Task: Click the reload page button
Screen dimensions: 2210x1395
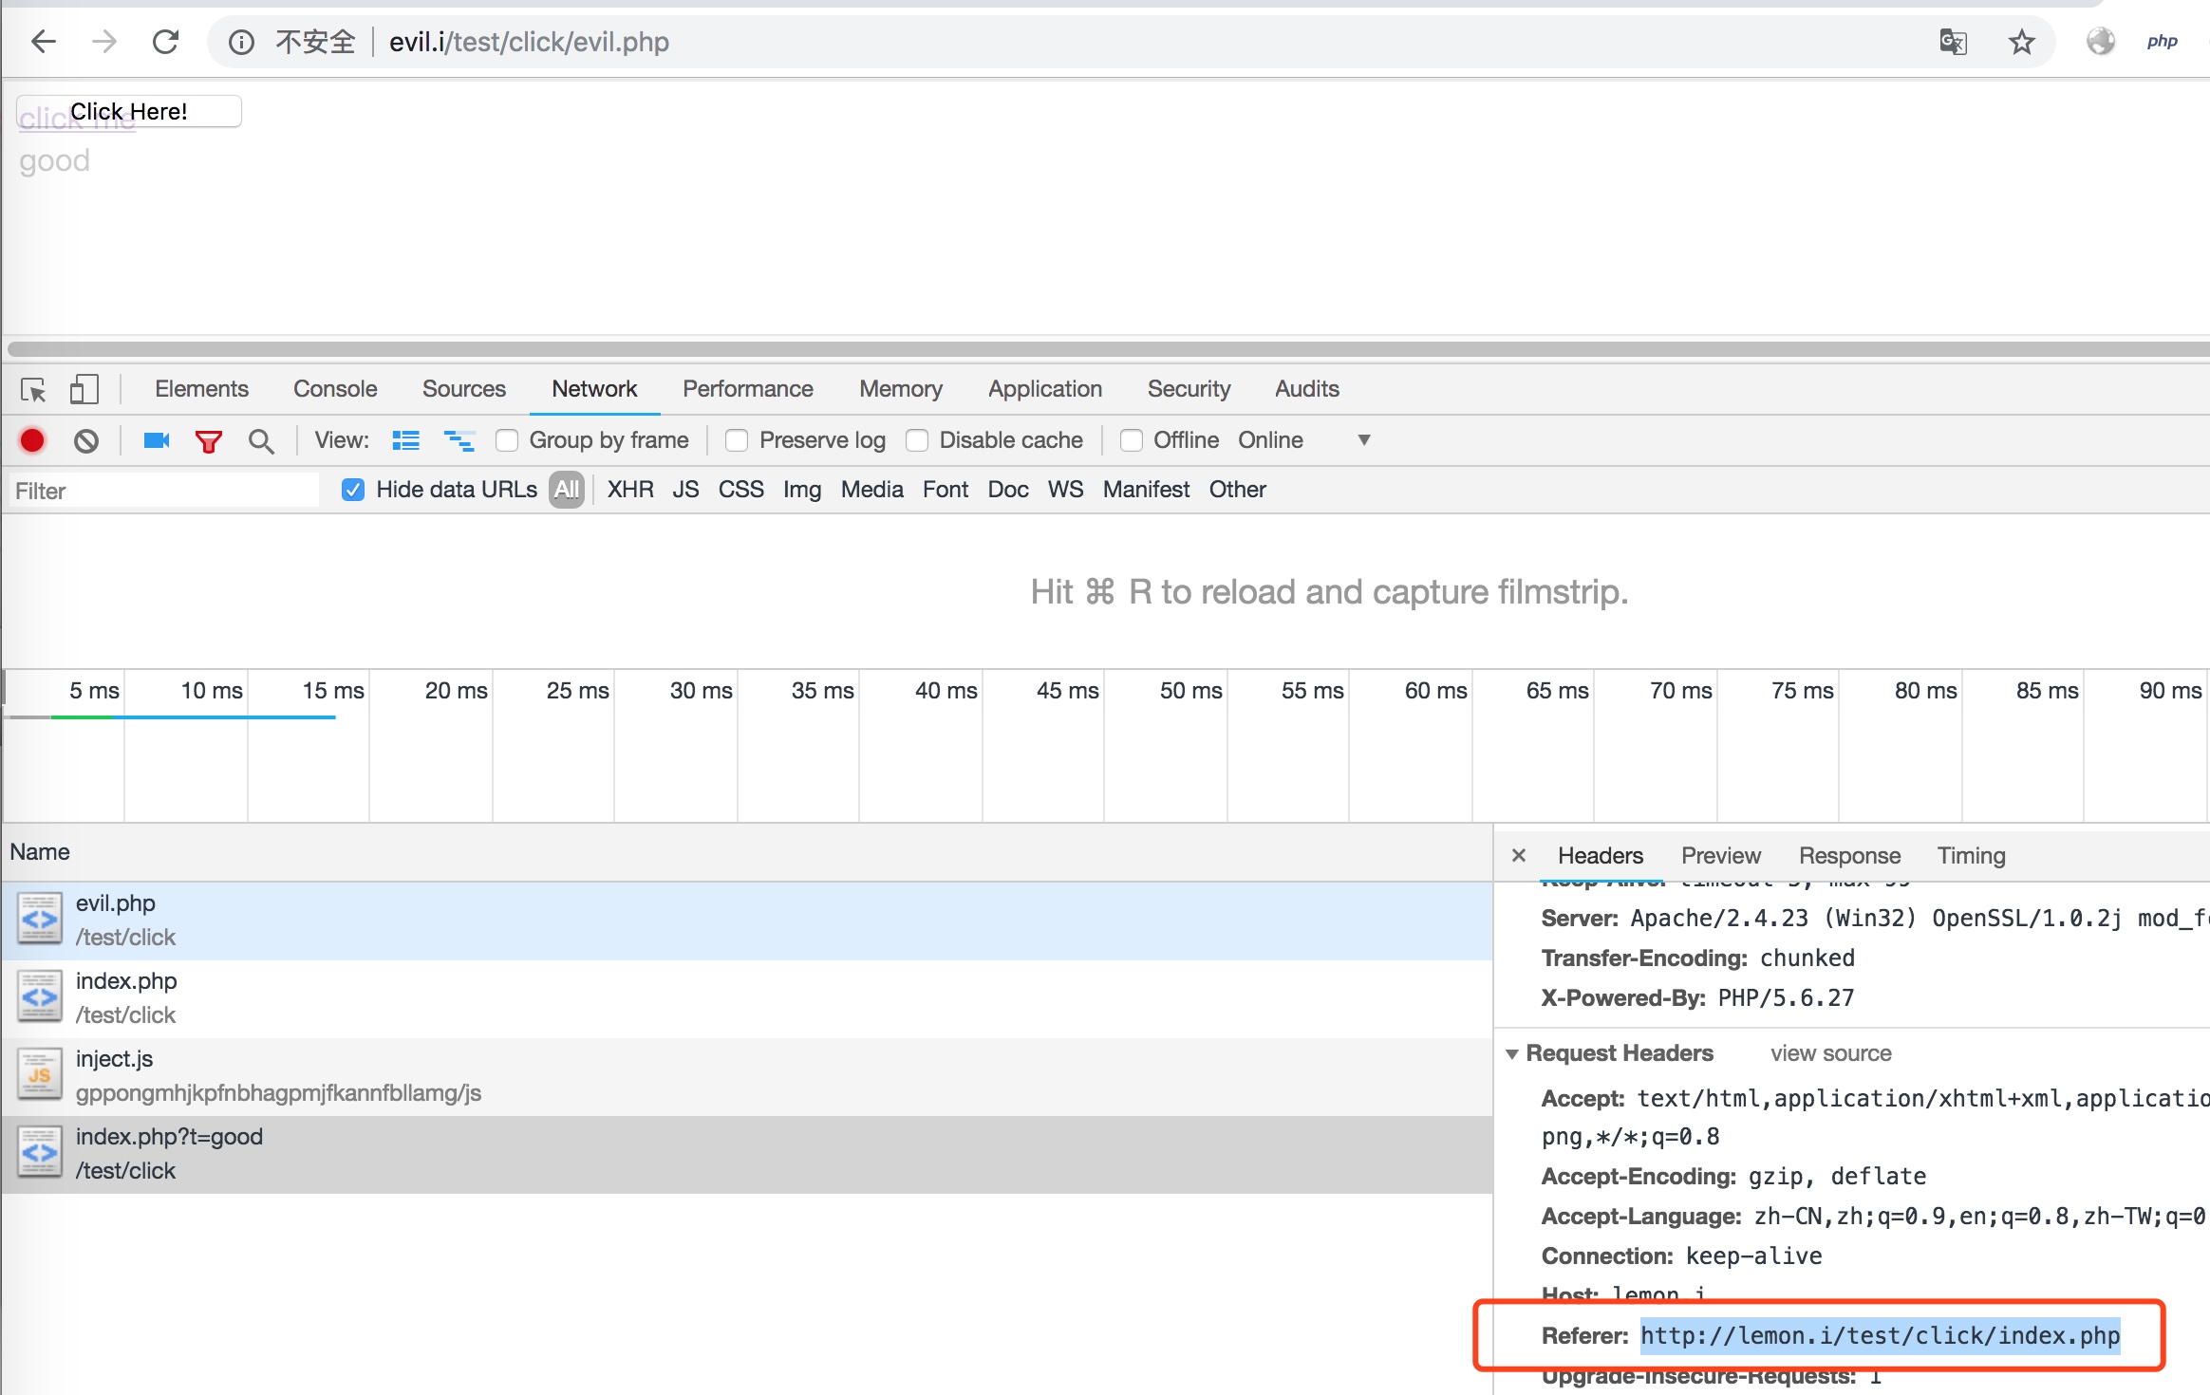Action: click(x=166, y=42)
